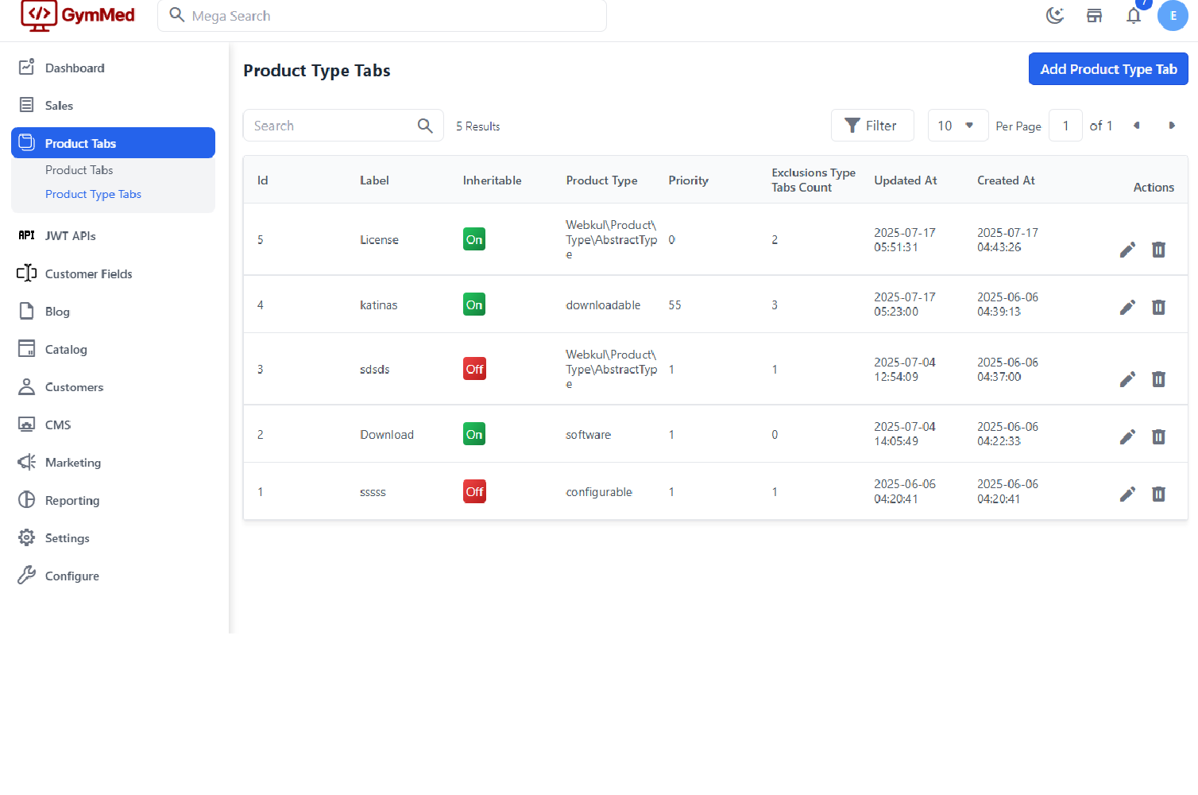Click the search magnifier icon in table search
Screen dimensions: 1198x795
[x=425, y=126]
